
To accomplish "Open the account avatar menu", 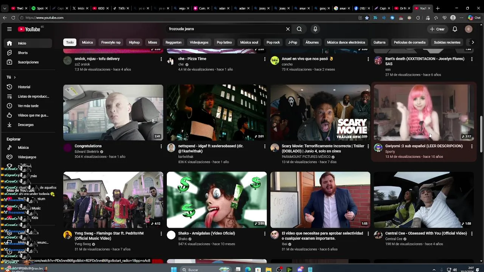I will click(468, 29).
